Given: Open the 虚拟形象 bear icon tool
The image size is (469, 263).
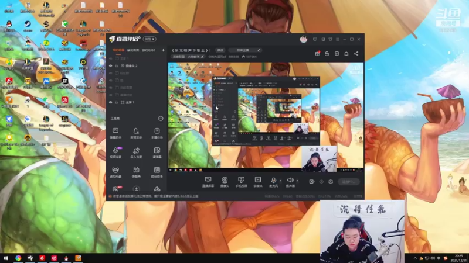Looking at the screenshot, I should [x=115, y=172].
